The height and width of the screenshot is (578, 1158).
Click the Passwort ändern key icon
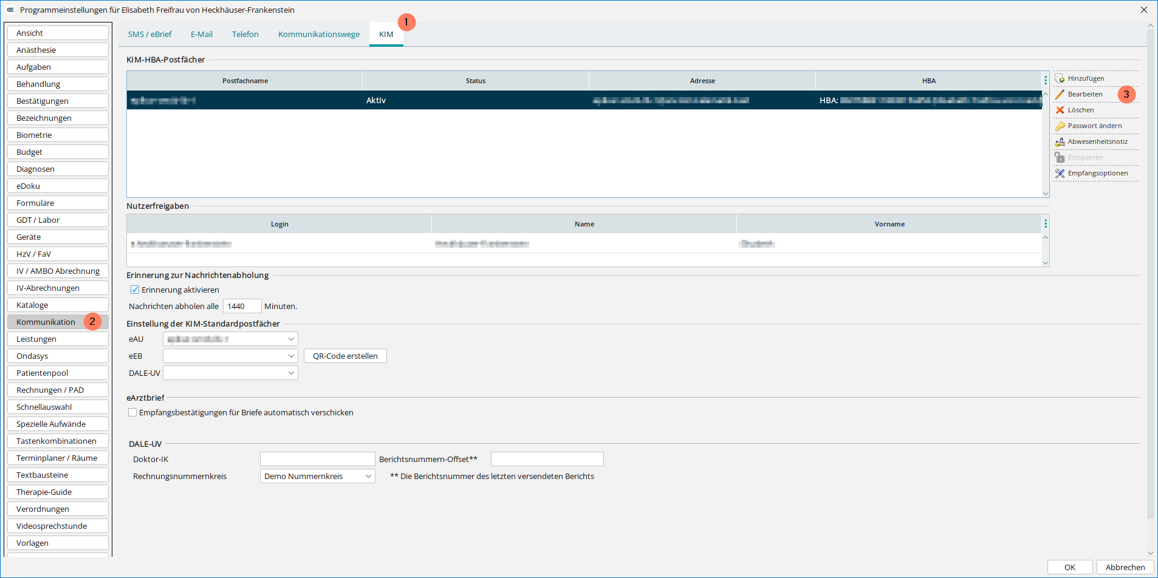pos(1060,126)
